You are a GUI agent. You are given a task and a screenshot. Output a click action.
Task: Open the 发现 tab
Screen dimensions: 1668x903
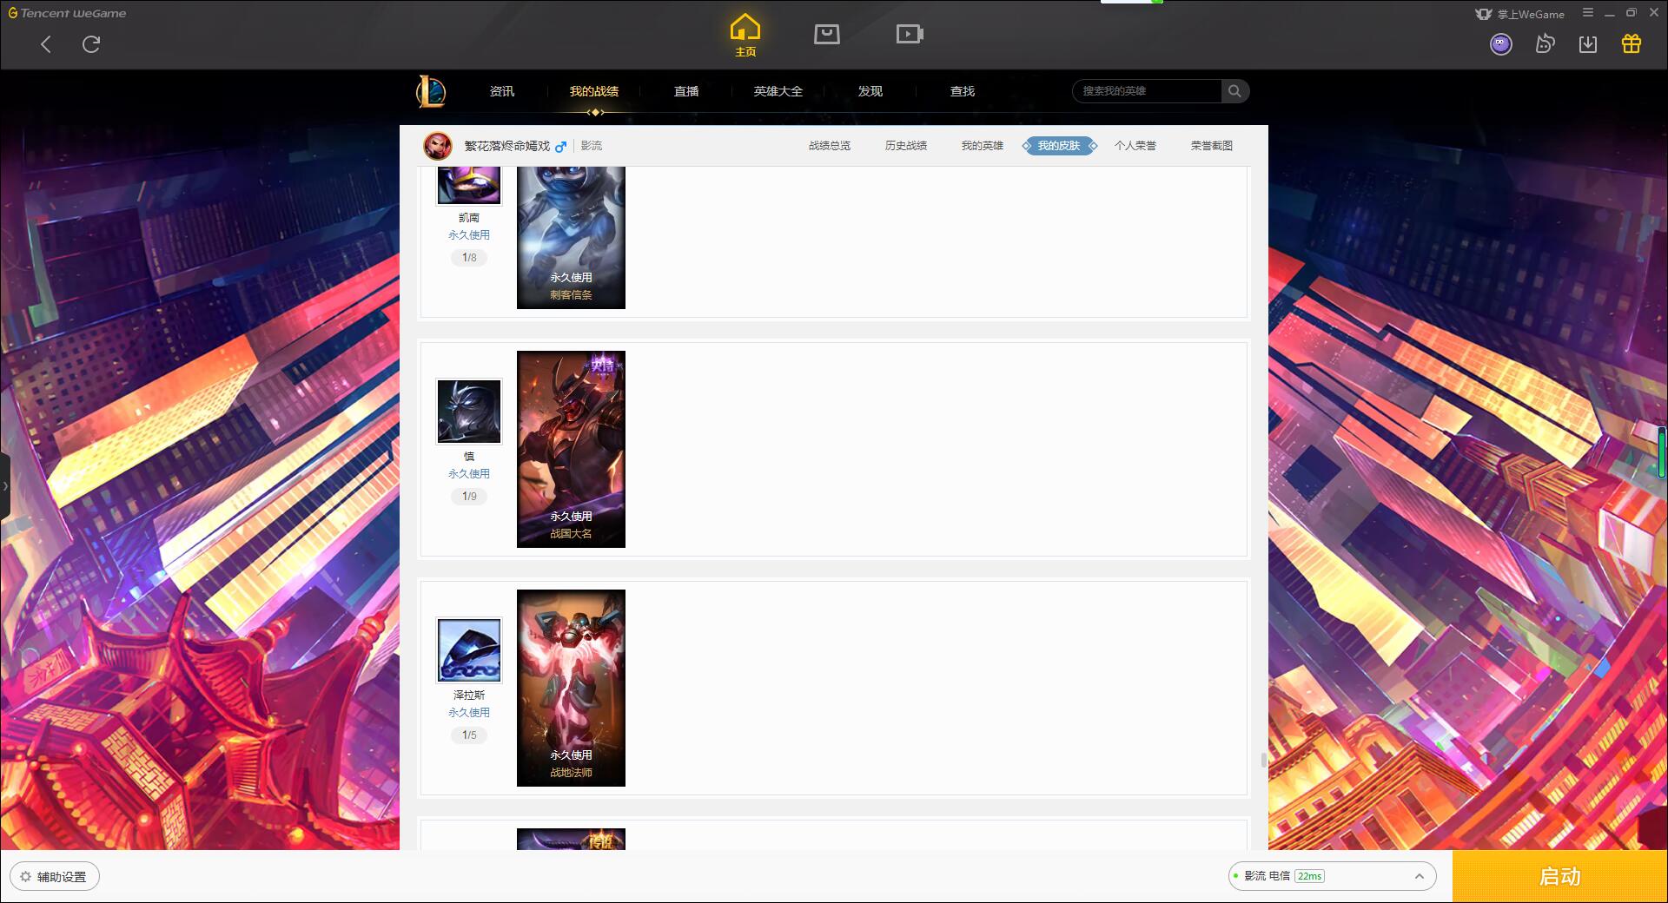point(870,91)
